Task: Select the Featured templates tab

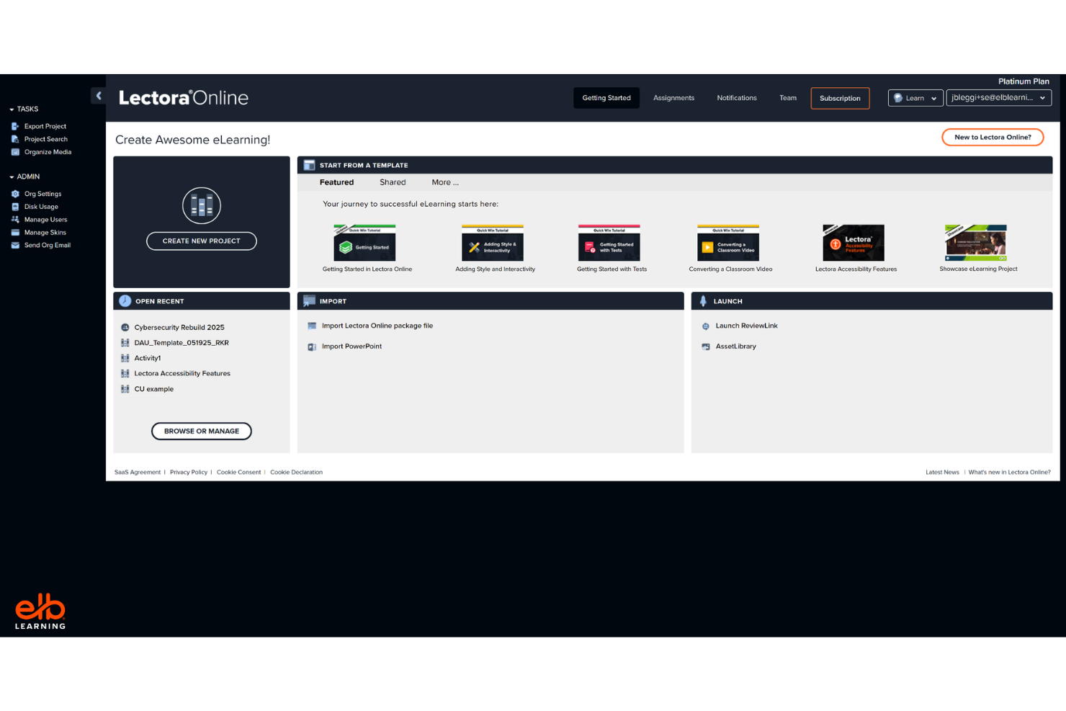Action: 336,182
